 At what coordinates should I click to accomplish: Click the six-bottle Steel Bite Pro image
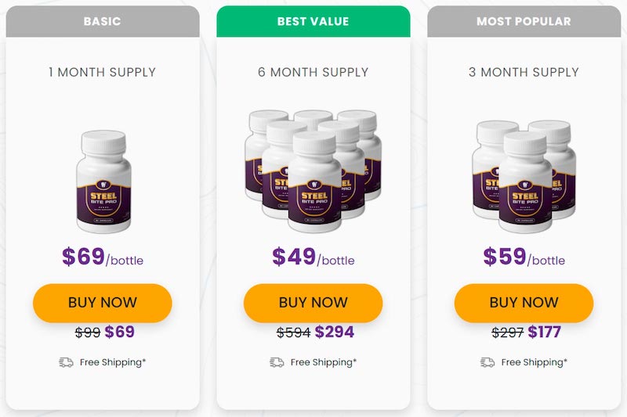313,170
